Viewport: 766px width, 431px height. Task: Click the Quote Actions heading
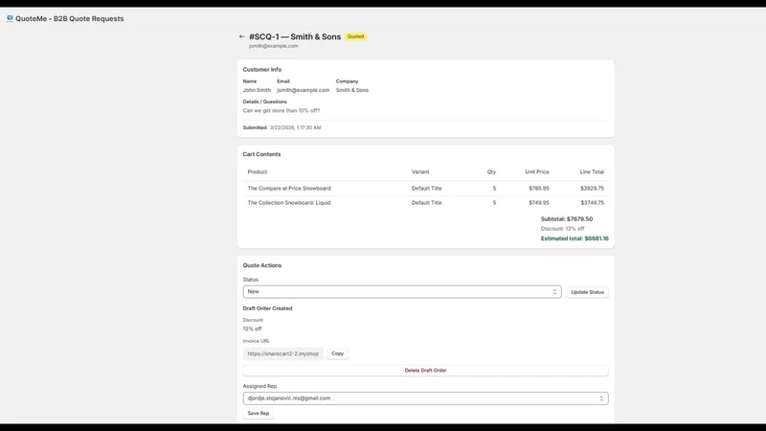[261, 265]
